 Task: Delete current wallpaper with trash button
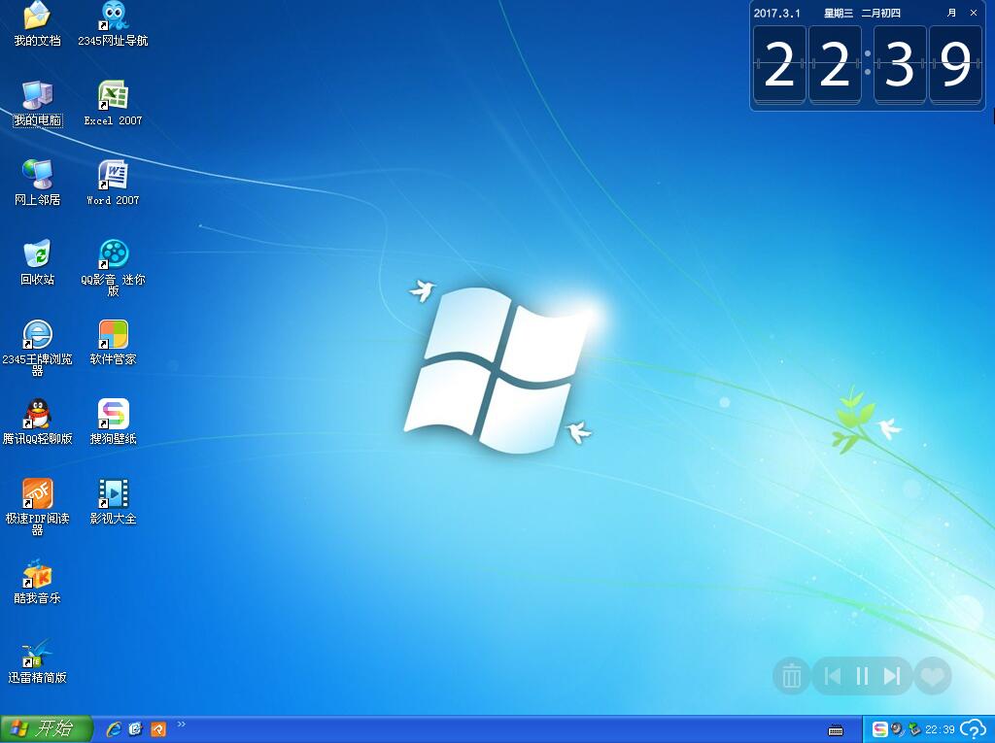[x=791, y=676]
